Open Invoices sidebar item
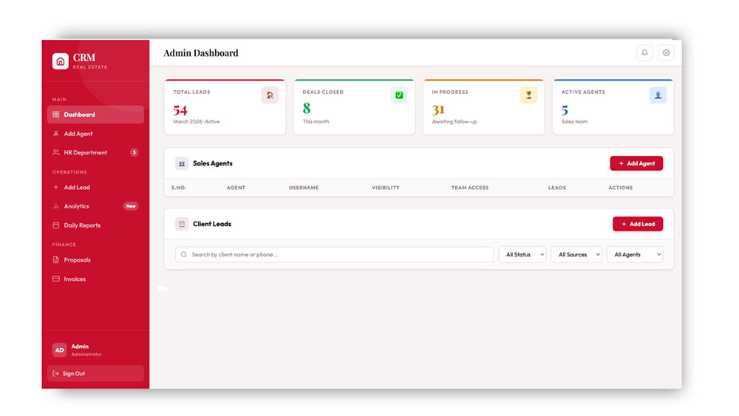739x416 pixels. [95, 279]
